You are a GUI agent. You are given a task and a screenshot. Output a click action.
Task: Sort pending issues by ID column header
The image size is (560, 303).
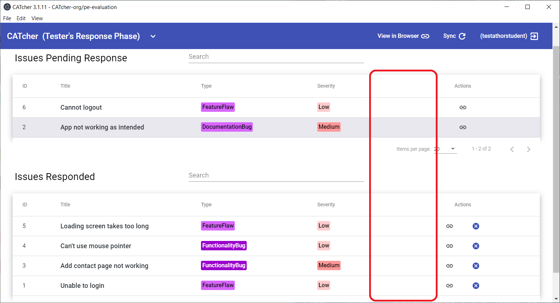tap(25, 86)
